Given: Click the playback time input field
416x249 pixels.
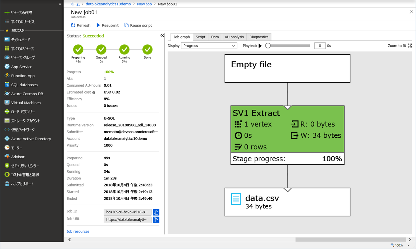Looking at the screenshot, I should 320,46.
